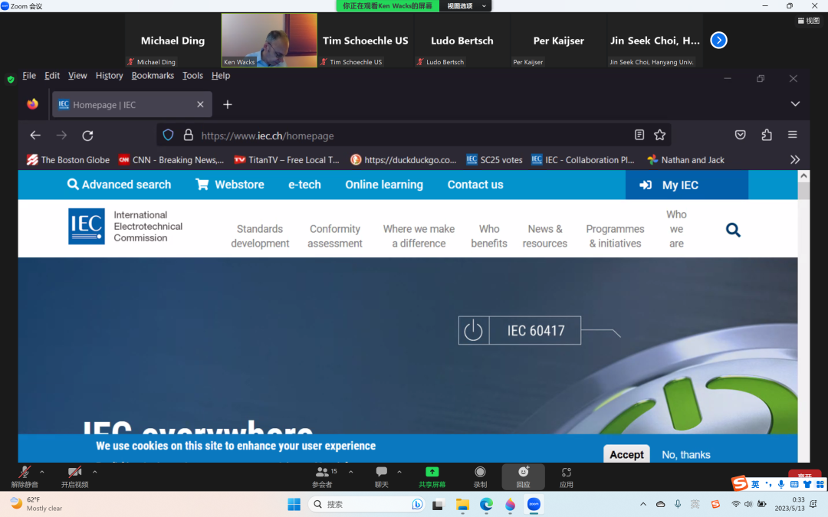Open Conformity assessment nav item

(335, 236)
